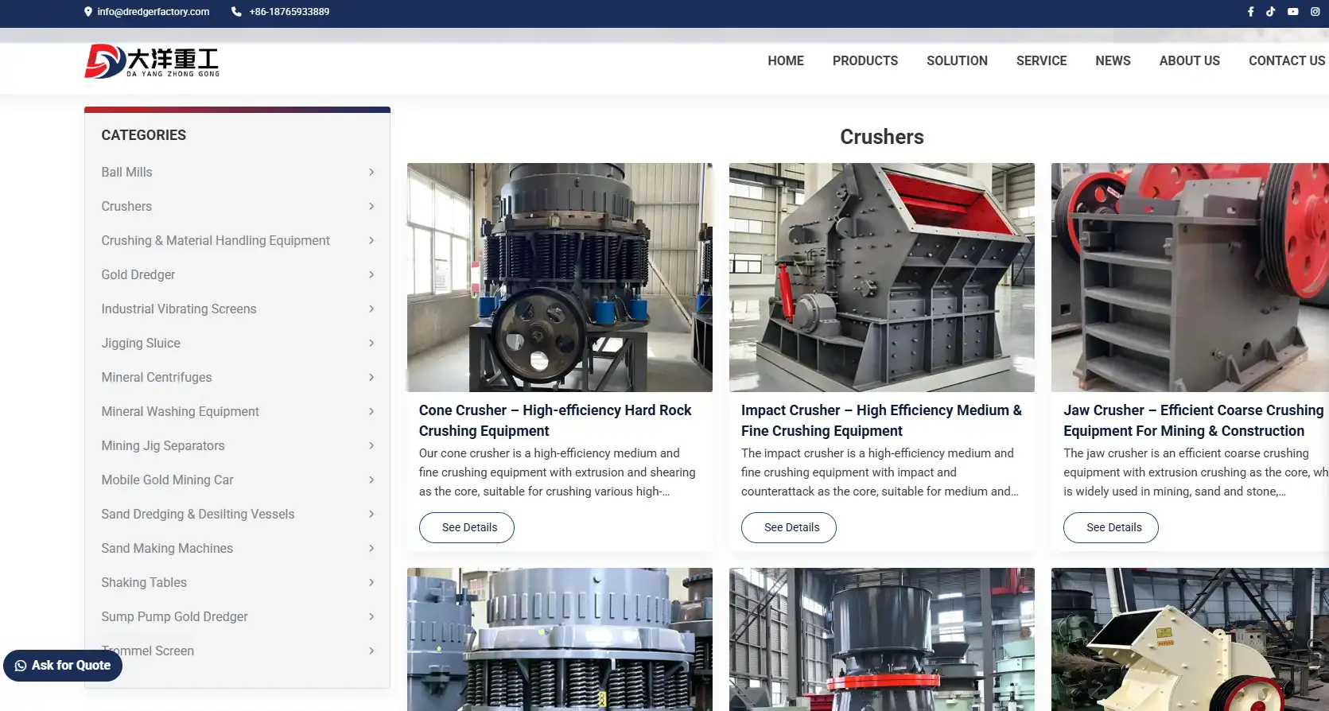Go to the SOLUTION menu item
The height and width of the screenshot is (711, 1329).
click(x=957, y=61)
